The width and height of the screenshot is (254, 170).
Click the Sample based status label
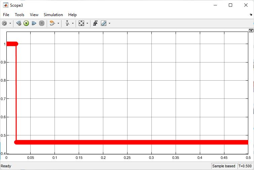point(224,166)
